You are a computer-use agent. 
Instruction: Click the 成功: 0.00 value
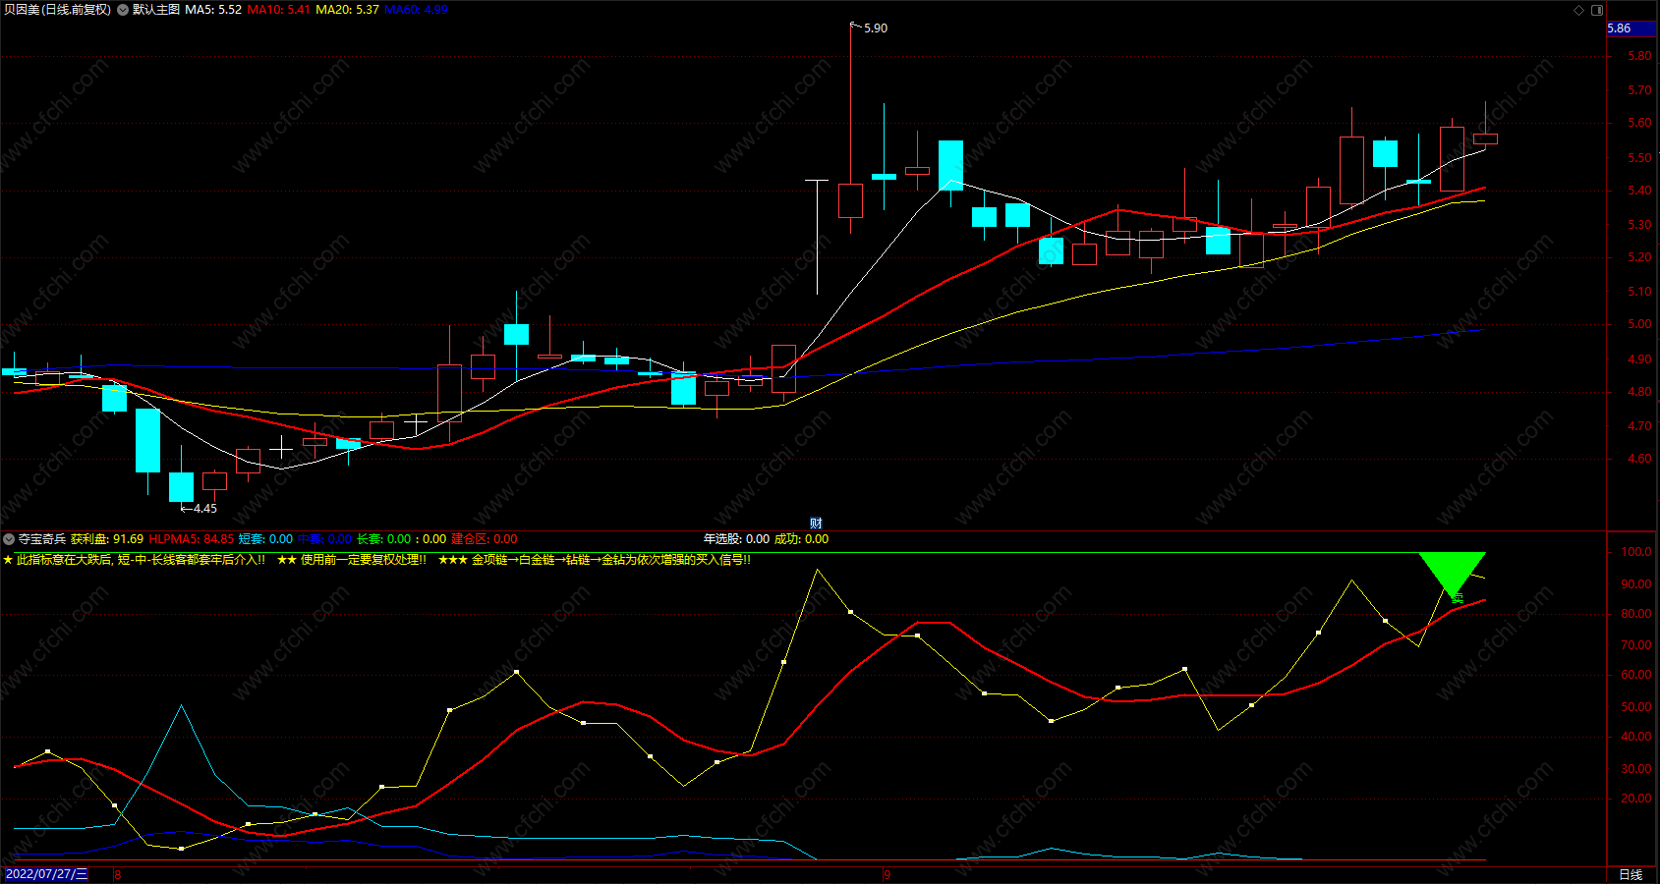pos(801,539)
